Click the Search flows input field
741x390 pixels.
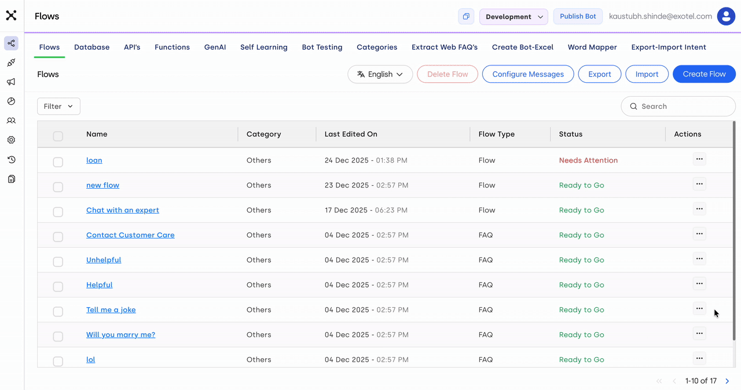point(678,106)
